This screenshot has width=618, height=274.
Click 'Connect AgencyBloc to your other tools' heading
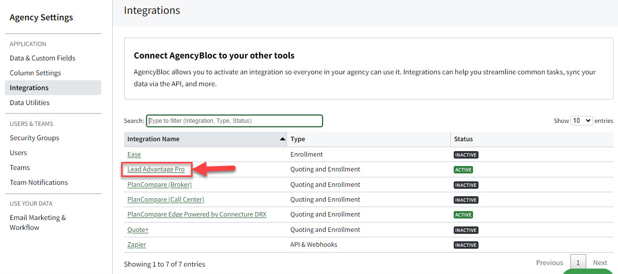point(214,55)
